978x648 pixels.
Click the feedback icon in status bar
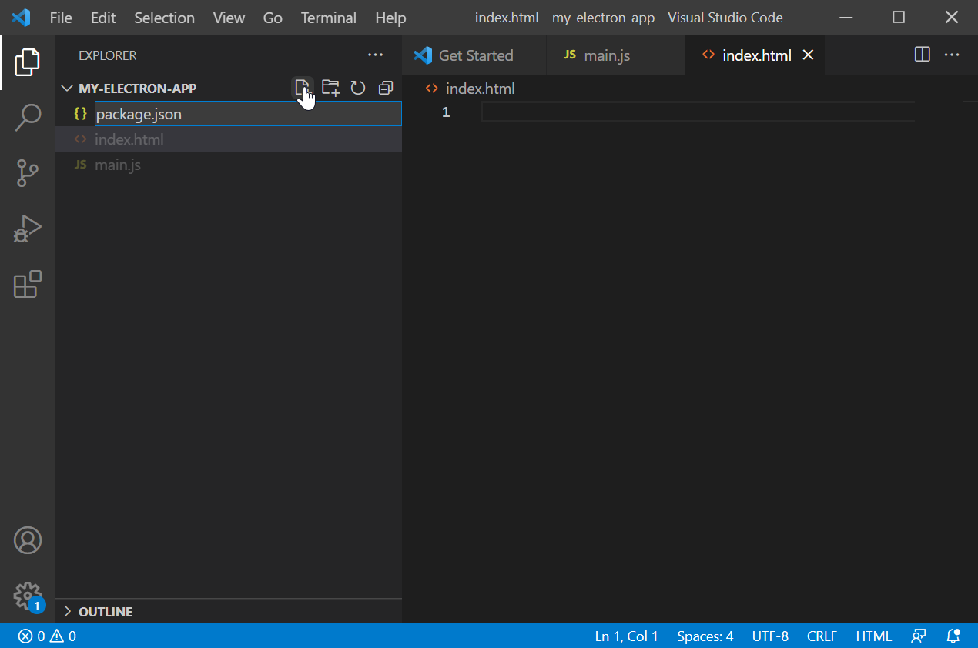(x=919, y=636)
